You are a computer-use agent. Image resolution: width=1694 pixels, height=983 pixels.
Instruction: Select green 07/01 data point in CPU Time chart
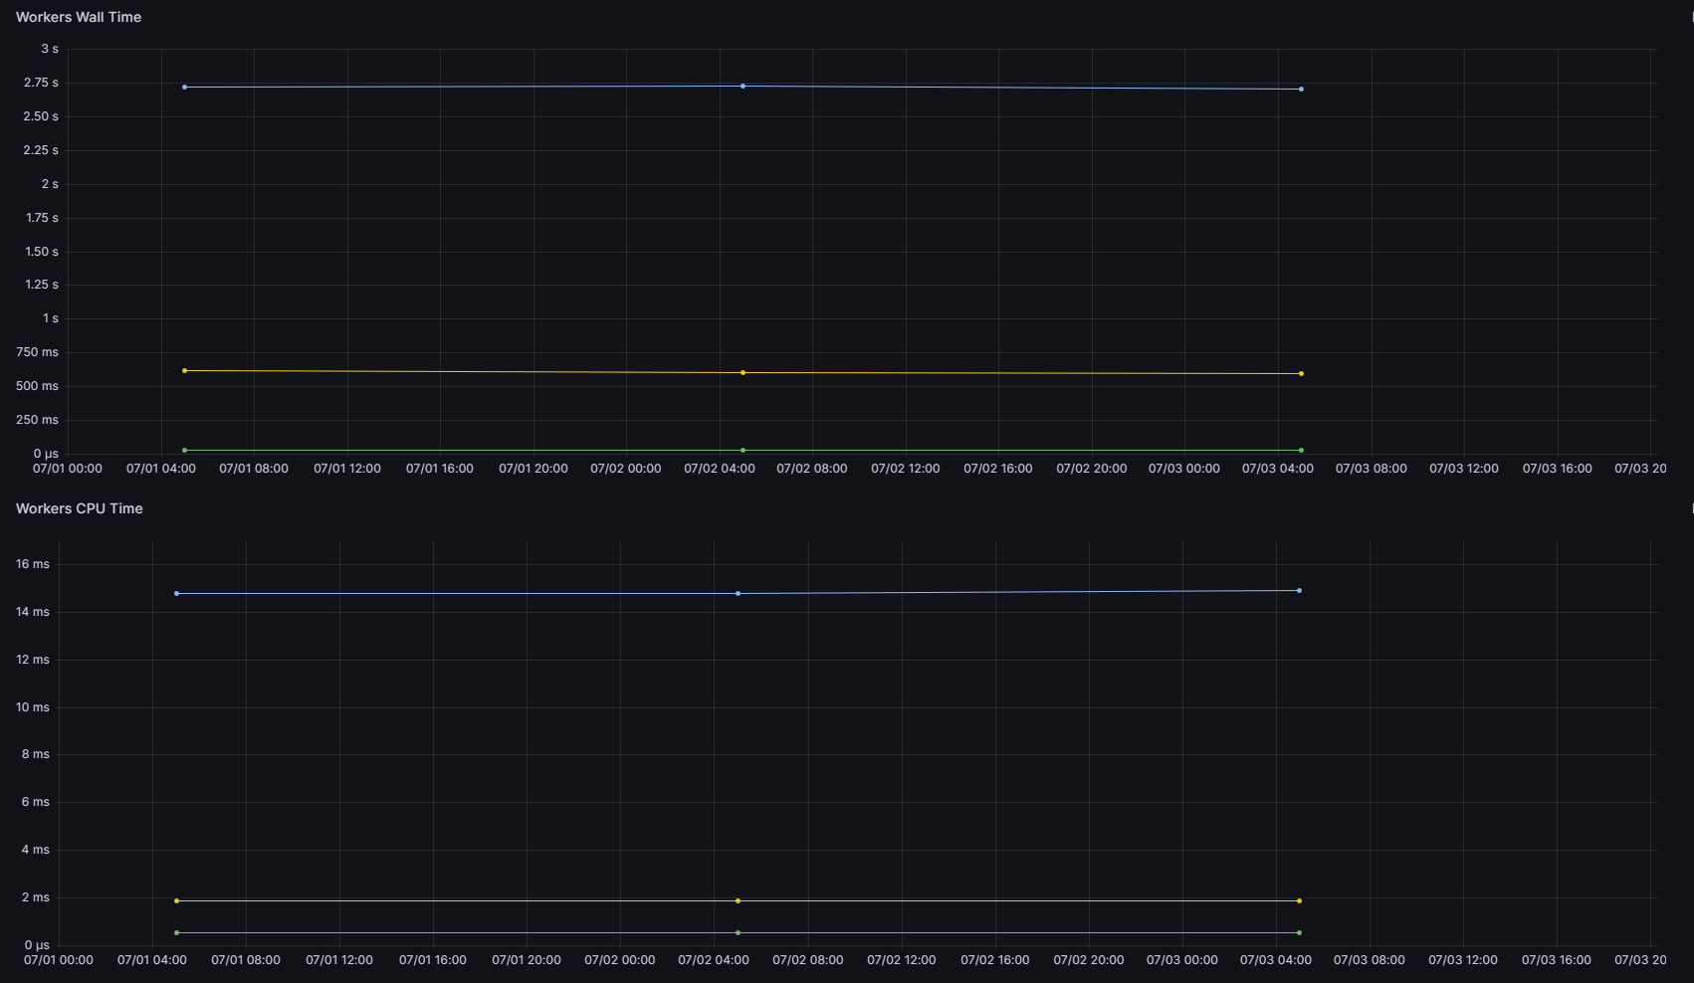(x=177, y=933)
